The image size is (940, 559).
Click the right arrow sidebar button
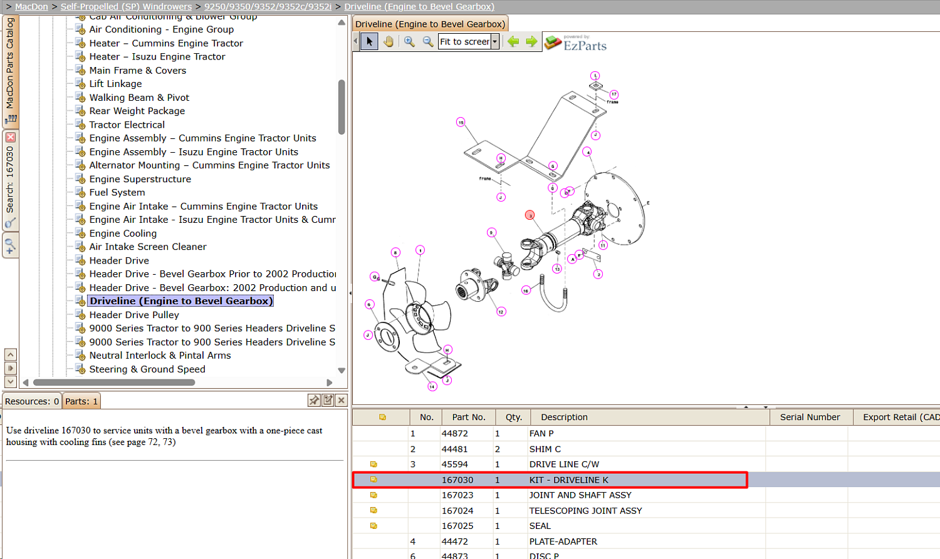click(x=10, y=368)
